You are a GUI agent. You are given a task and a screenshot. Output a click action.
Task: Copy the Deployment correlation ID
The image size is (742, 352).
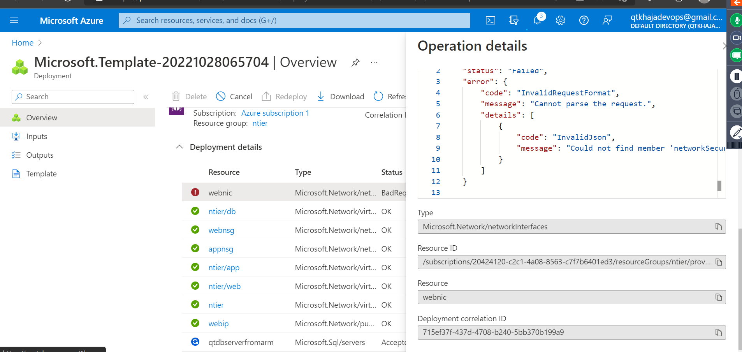(719, 333)
